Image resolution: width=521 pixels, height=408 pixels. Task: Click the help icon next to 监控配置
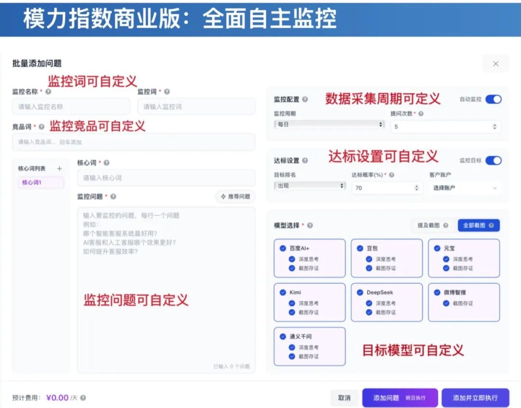pos(305,99)
